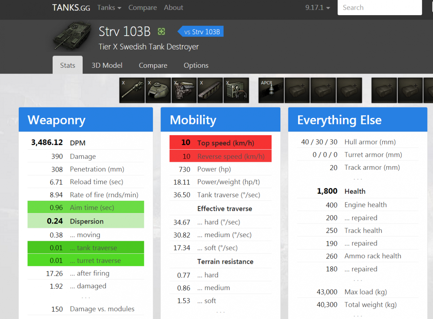Viewport: 433px width, 319px height.
Task: Switch to the 3D Model tab
Action: point(107,65)
